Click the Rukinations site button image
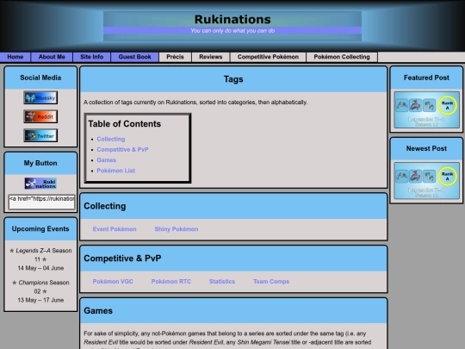Image resolution: width=465 pixels, height=349 pixels. click(40, 184)
